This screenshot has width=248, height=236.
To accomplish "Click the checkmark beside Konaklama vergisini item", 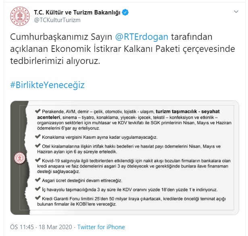I will [x=38, y=137].
